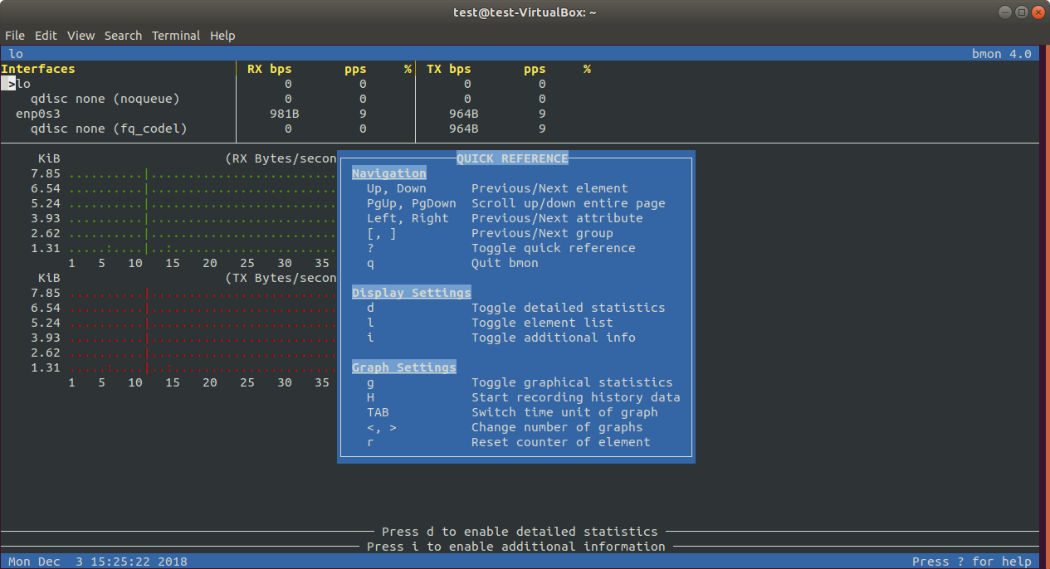Image resolution: width=1050 pixels, height=569 pixels.
Task: Click the 'Toggle graphical statistics' entry
Action: click(x=572, y=382)
